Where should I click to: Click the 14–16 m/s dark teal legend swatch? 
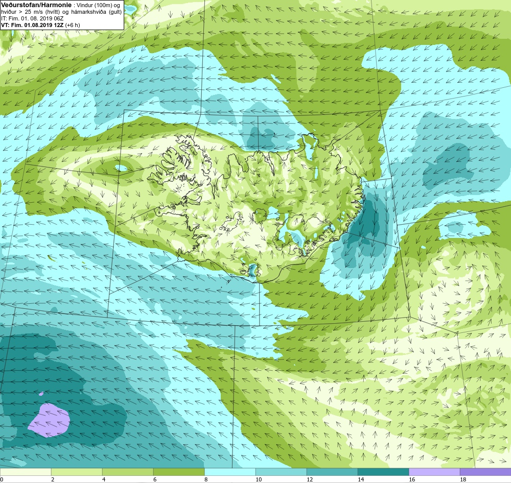click(x=383, y=472)
